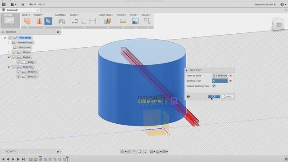The height and width of the screenshot is (162, 288).
Task: Click the Patch workspace icon
Action: point(9,20)
